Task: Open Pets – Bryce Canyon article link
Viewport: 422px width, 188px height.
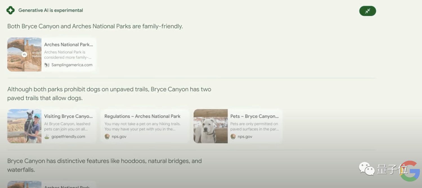Action: coord(255,116)
